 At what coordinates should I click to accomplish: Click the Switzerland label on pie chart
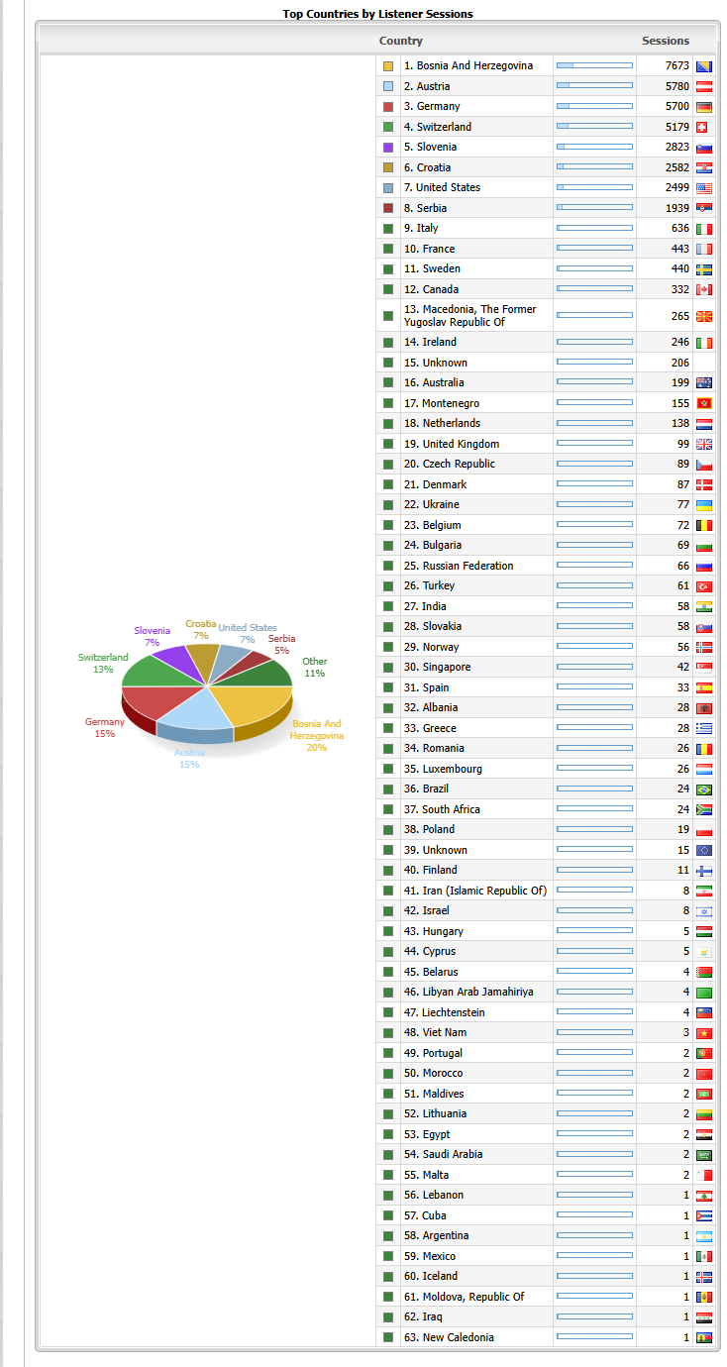[x=103, y=658]
